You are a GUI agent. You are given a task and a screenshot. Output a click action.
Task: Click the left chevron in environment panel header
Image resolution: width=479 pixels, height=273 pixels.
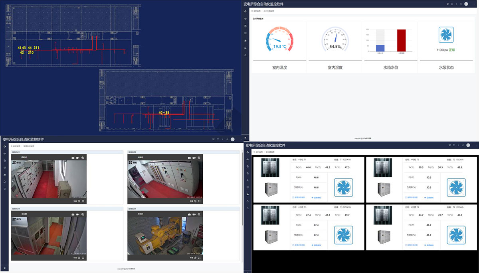[x=456, y=4]
